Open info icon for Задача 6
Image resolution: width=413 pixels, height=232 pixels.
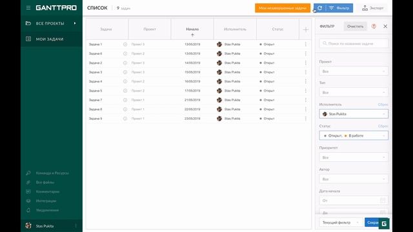[x=125, y=53]
